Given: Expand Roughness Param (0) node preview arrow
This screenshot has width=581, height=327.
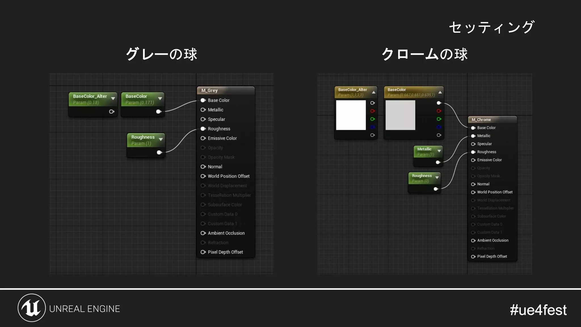Looking at the screenshot, I should tap(437, 178).
